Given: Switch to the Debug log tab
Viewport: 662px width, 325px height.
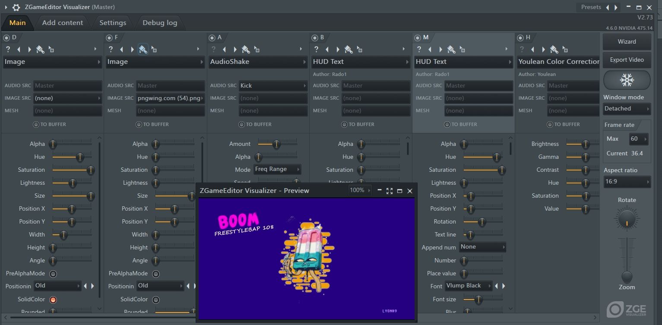Looking at the screenshot, I should pyautogui.click(x=160, y=23).
